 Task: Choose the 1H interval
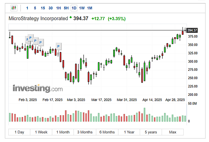[59, 8]
